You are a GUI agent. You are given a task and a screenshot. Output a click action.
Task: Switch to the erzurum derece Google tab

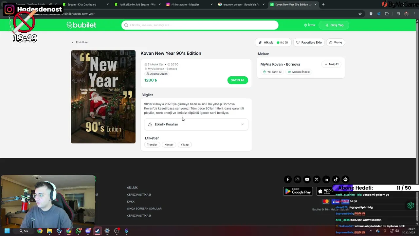[x=241, y=5]
